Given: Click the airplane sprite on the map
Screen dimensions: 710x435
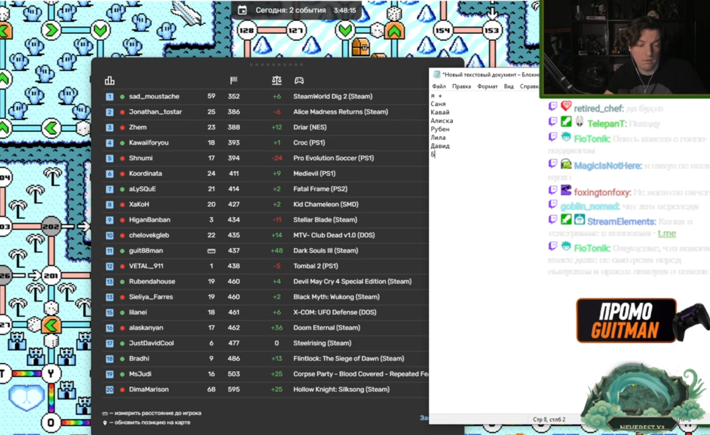Looking at the screenshot, I should 187,13.
